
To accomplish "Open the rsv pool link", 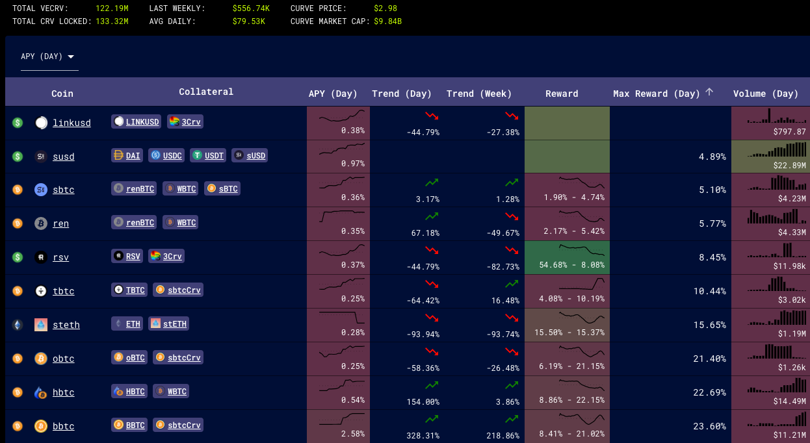I will point(60,257).
